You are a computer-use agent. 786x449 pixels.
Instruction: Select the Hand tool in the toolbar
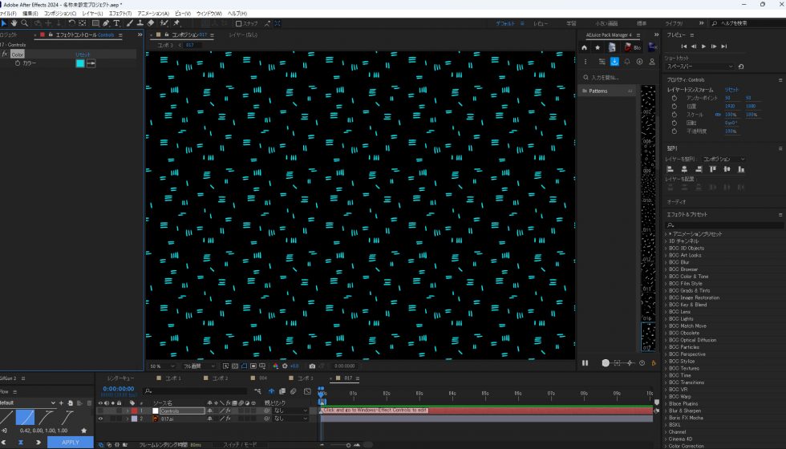tap(14, 23)
